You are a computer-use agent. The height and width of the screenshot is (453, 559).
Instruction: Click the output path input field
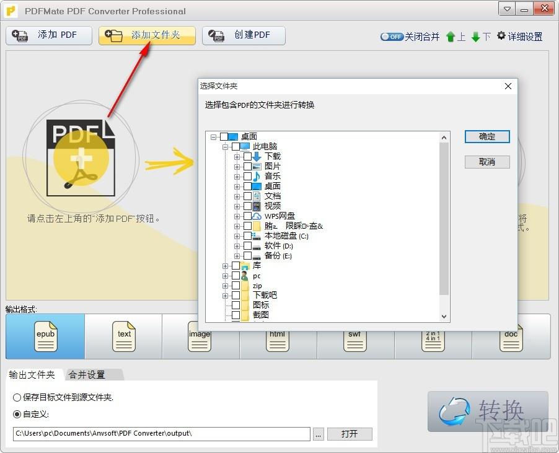coord(162,434)
